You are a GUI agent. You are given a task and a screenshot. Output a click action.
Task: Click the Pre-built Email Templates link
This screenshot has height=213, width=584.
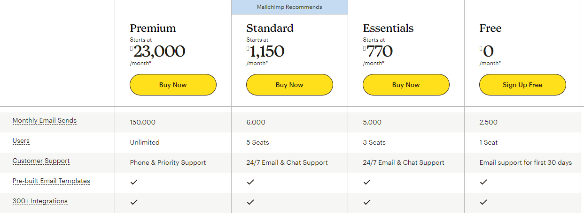click(51, 181)
